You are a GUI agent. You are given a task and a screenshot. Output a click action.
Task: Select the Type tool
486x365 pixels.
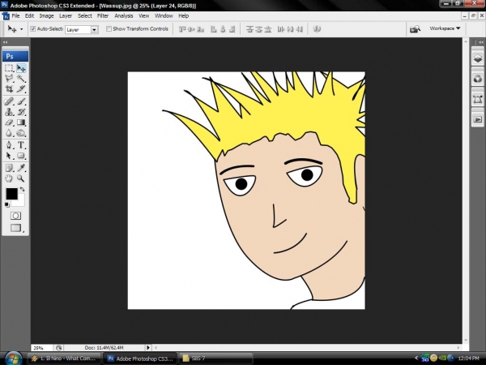21,145
